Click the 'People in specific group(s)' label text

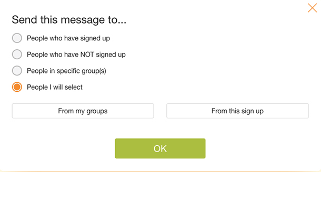click(66, 71)
